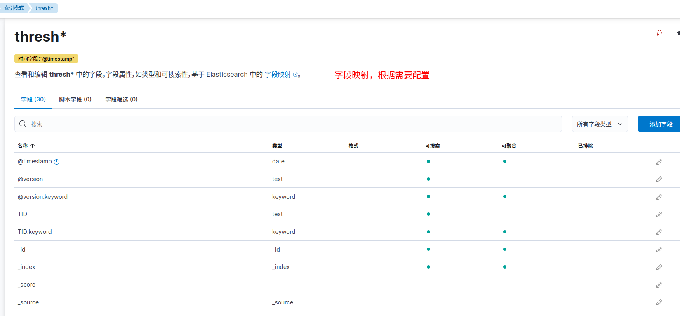680x316 pixels.
Task: Click 索引模式 breadcrumb
Action: click(14, 8)
